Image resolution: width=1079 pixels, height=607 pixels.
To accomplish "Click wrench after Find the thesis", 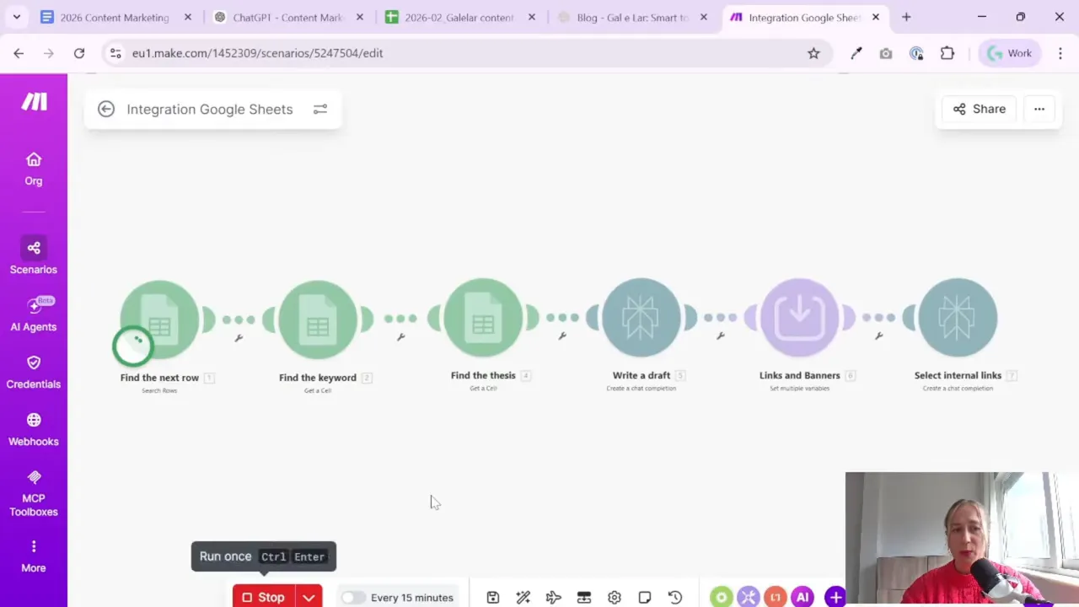I will coord(562,336).
